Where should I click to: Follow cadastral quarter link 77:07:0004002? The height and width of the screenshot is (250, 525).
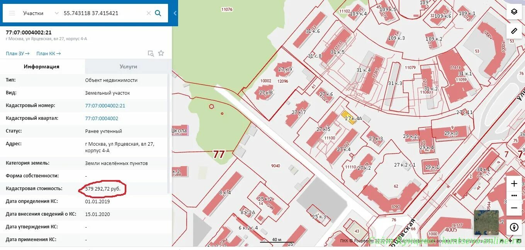pos(101,118)
